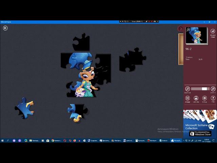
Task: Switch to the Calculator taskbar item
Action: point(140,141)
